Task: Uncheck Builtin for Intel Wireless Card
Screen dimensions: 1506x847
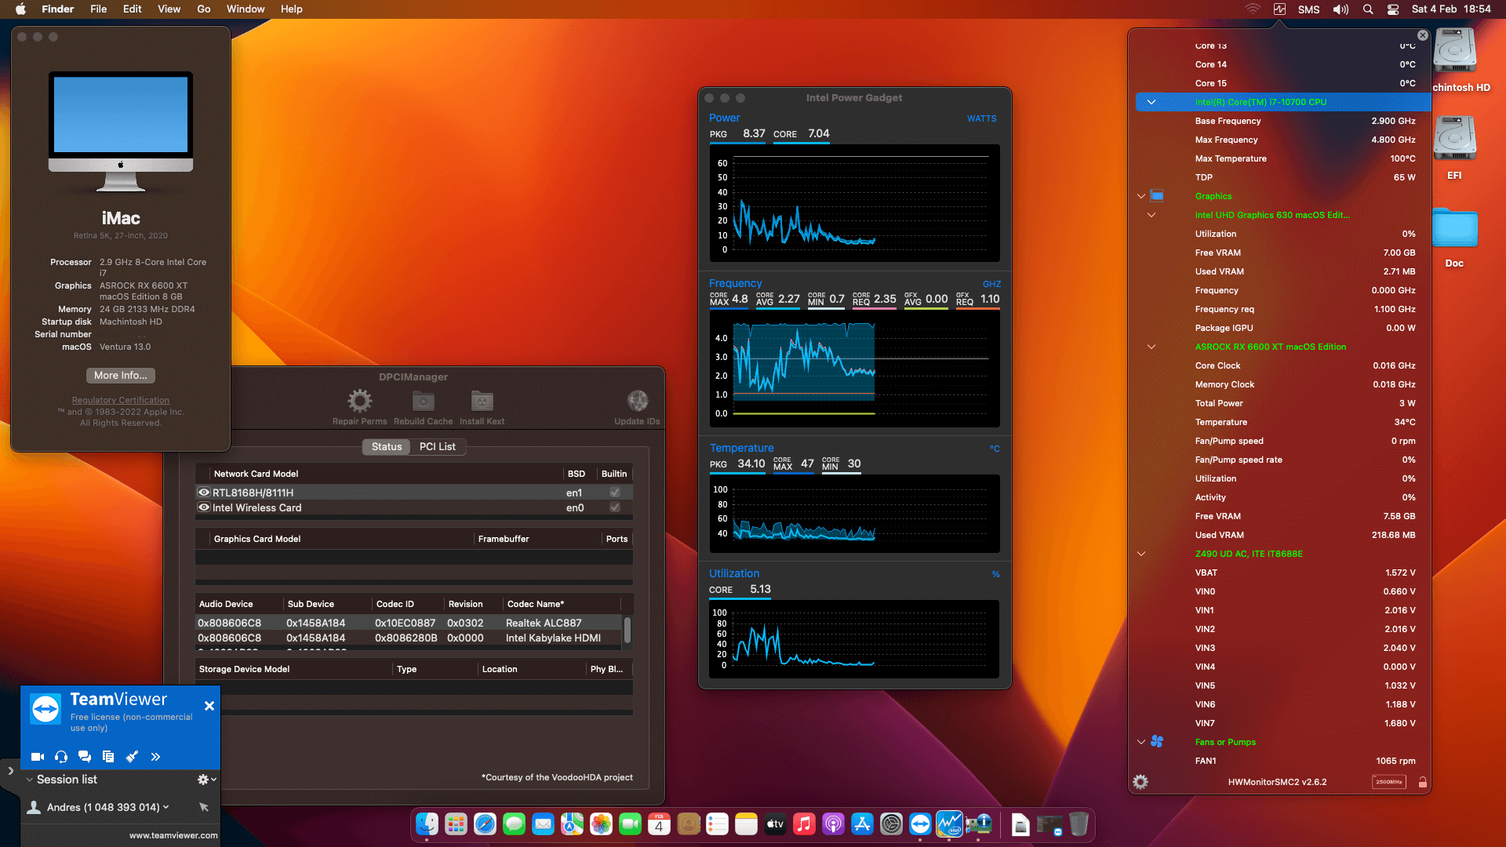Action: [614, 507]
